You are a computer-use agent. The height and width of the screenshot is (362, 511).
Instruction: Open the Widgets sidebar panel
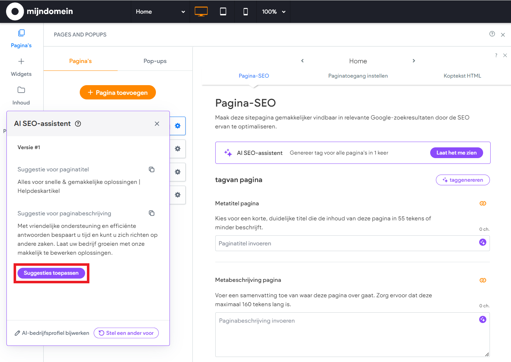click(x=21, y=67)
